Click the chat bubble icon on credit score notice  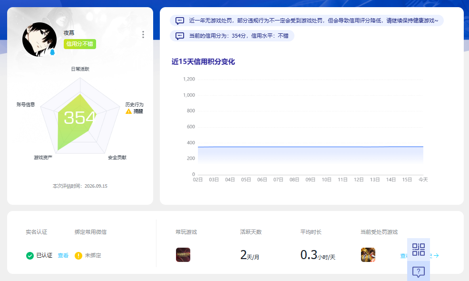coord(180,36)
